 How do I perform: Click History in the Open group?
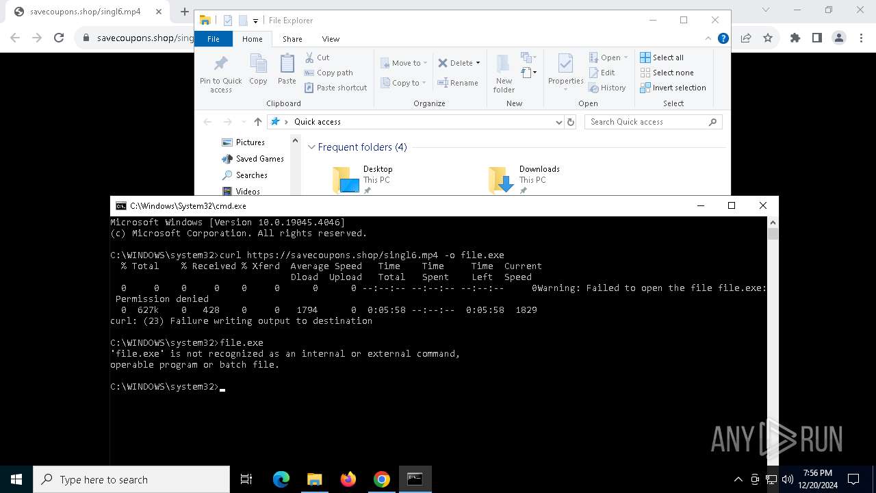(607, 88)
